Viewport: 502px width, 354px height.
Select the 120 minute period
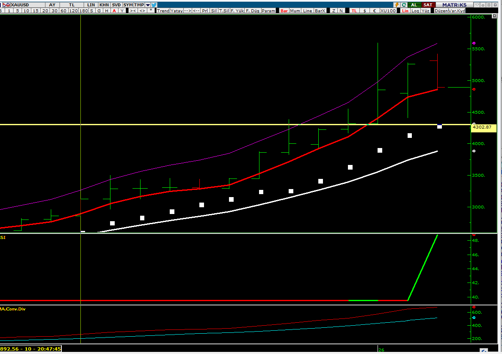click(x=73, y=11)
